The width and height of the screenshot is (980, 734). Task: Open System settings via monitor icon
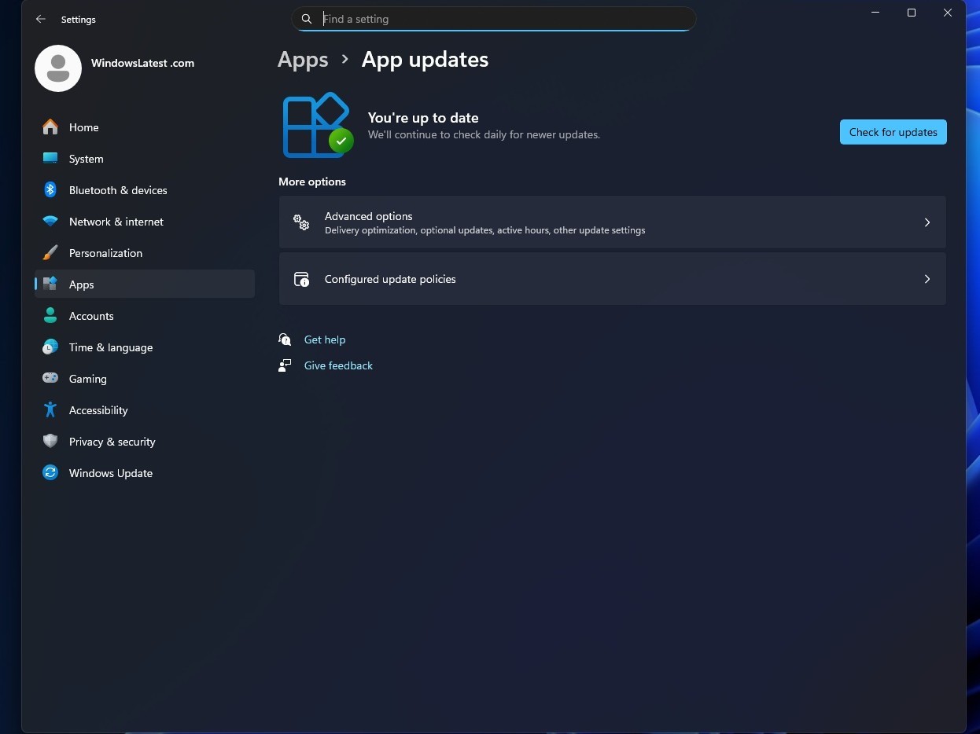coord(50,159)
